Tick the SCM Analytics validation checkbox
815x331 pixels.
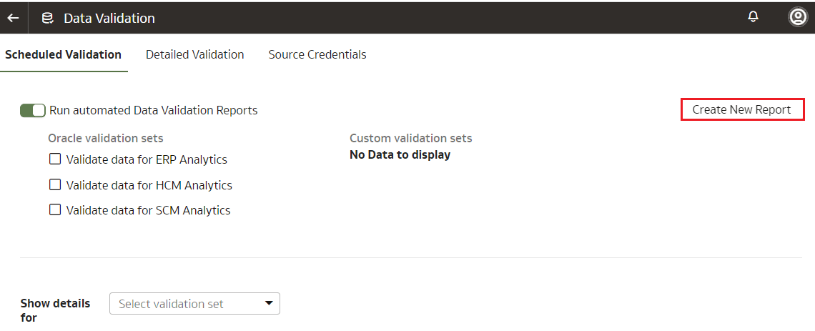point(55,209)
